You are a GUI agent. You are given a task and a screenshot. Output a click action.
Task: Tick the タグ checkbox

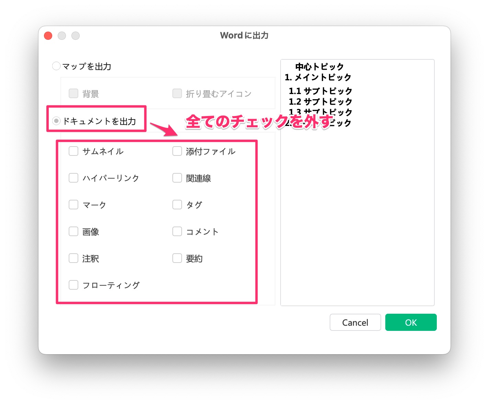tap(177, 205)
